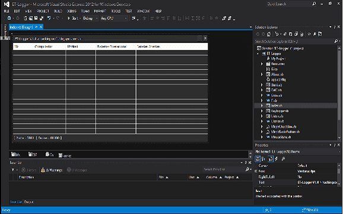343x214 pixels.
Task: Sort Error List by Description column
Action: [87, 177]
